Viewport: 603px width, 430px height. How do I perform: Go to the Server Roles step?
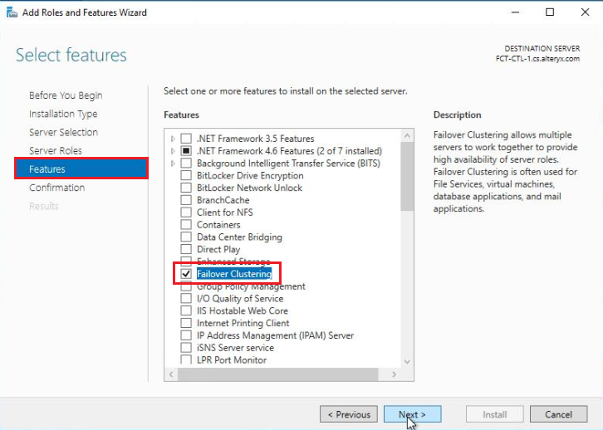tap(55, 150)
